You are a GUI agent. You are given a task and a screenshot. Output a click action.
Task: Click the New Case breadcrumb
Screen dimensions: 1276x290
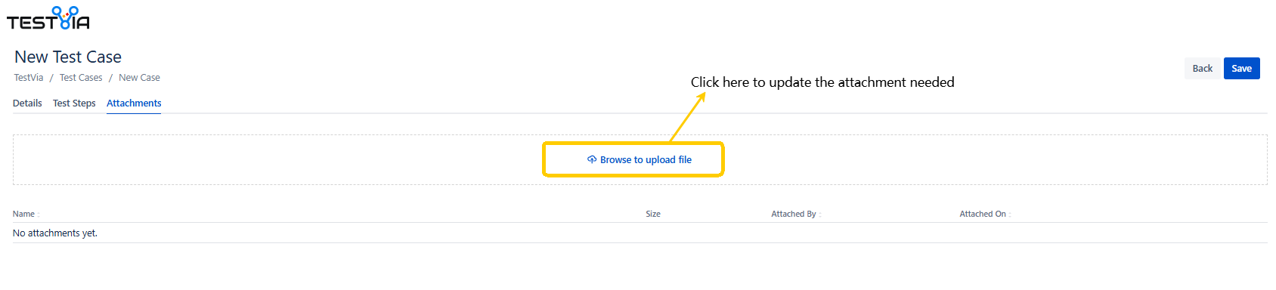(139, 78)
